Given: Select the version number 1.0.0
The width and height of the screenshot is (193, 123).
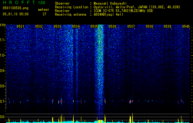Looking at the screenshot, I should point(41,3).
